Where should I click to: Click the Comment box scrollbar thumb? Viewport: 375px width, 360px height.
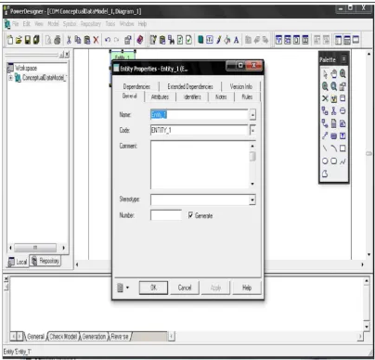(x=252, y=156)
